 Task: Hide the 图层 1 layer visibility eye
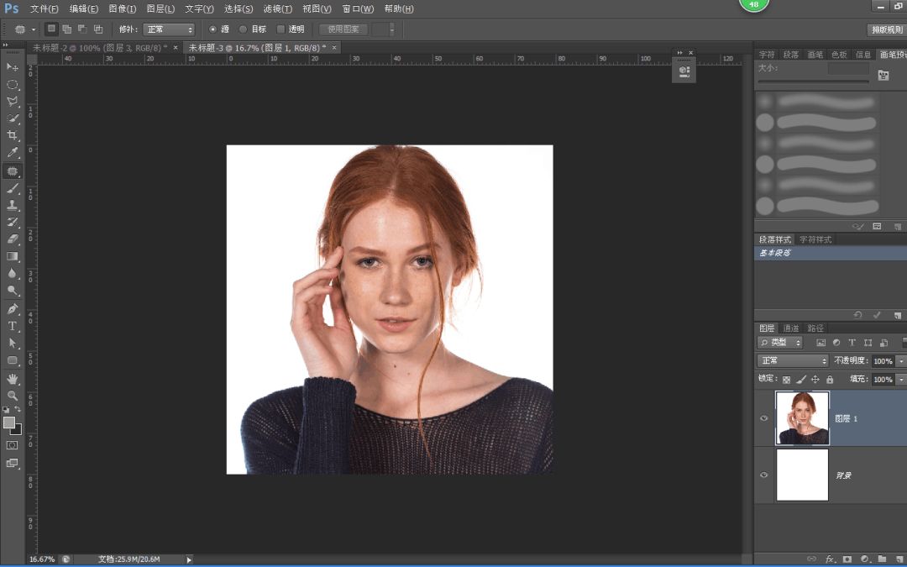pos(764,418)
